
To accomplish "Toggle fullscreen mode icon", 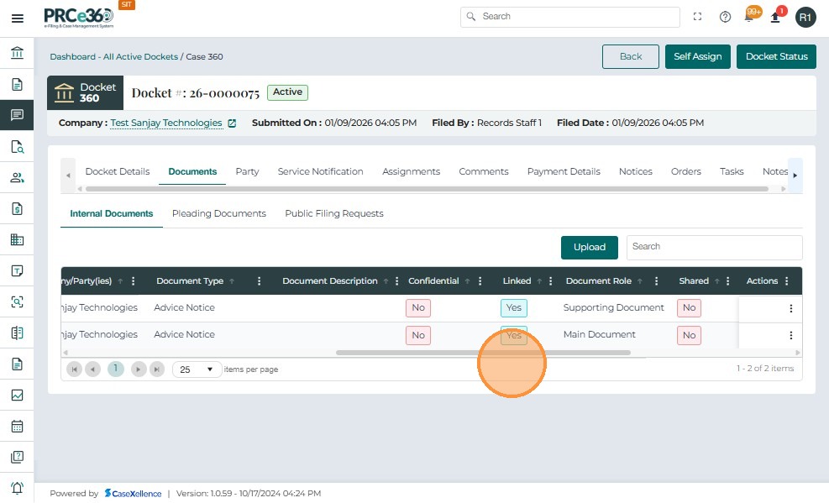I will click(x=697, y=17).
